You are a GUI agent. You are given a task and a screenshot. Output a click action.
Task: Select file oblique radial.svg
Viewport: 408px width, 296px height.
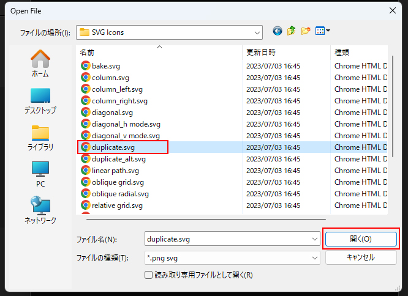click(121, 194)
